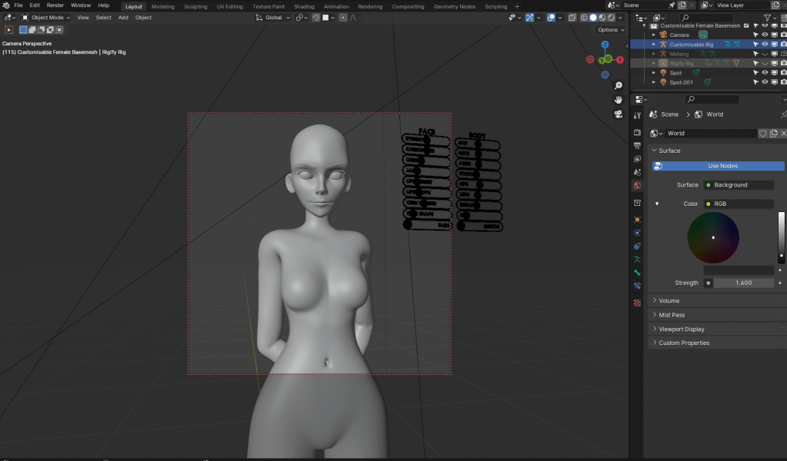Uncheck the Customisable Female Basemesh collection checkbox
This screenshot has height=461, width=787.
(745, 25)
